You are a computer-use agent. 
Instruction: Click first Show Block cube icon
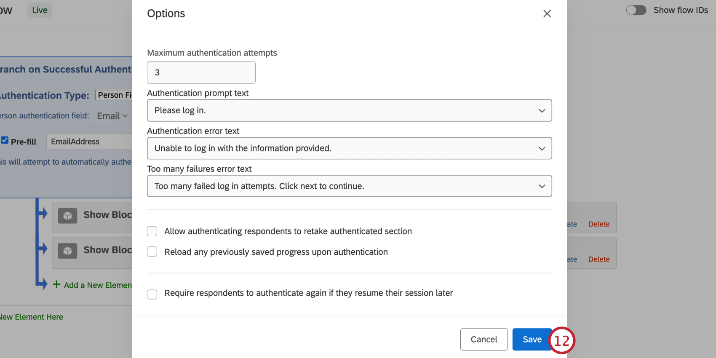67,216
